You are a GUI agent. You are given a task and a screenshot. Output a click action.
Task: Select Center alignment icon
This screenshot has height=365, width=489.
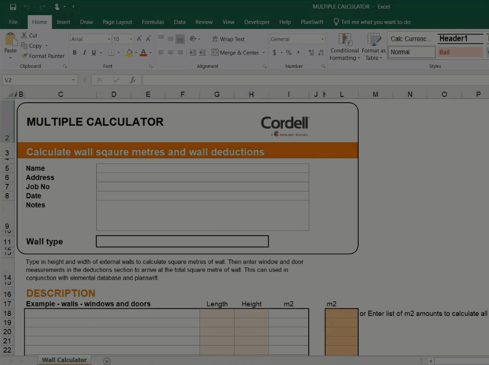pos(171,52)
